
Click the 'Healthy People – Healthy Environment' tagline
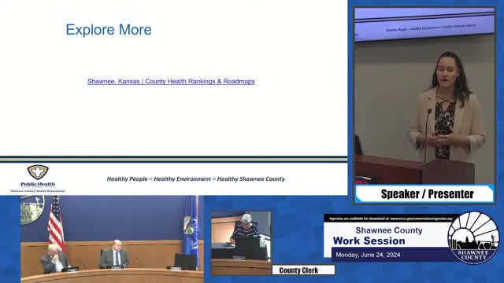click(196, 179)
